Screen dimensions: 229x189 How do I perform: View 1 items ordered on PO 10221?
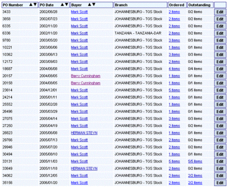click(x=174, y=48)
